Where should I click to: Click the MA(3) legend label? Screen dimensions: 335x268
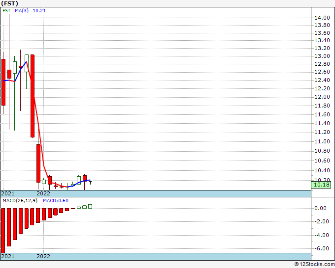[x=22, y=11]
